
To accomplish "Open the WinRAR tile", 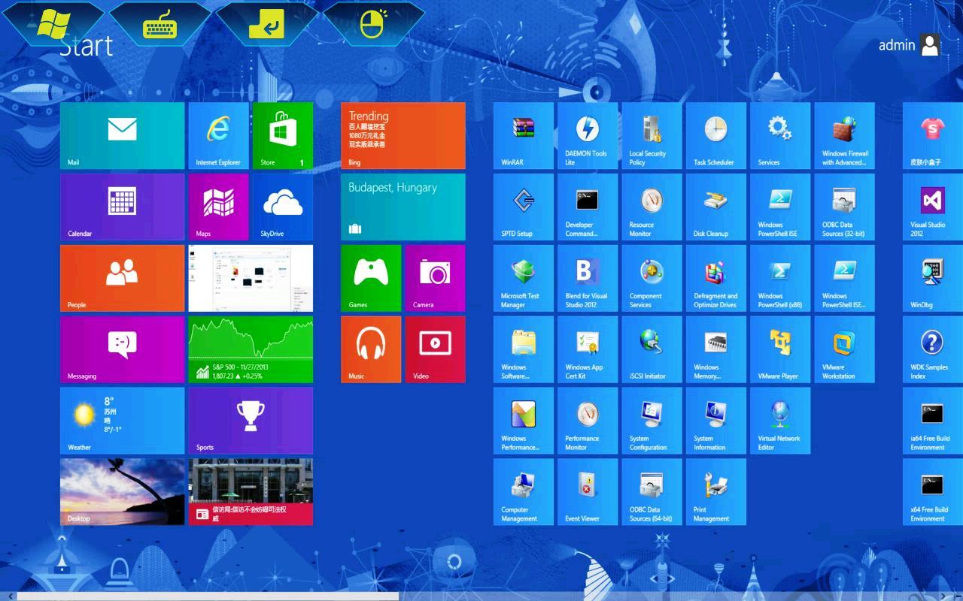I will [522, 135].
